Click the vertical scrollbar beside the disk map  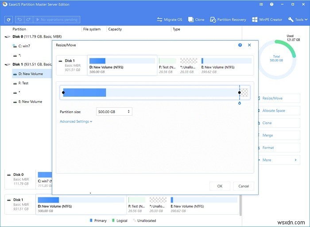coord(240,205)
